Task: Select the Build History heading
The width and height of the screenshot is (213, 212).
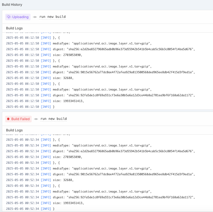Action: point(12,5)
